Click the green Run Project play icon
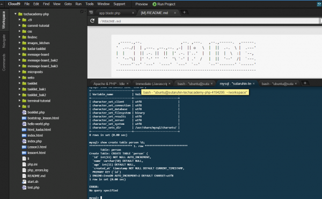 point(155,4)
